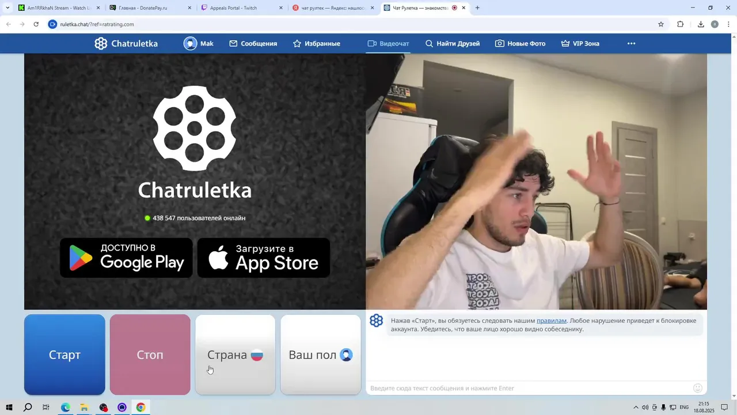Open the three-dots more menu
The image size is (737, 415).
tap(631, 43)
